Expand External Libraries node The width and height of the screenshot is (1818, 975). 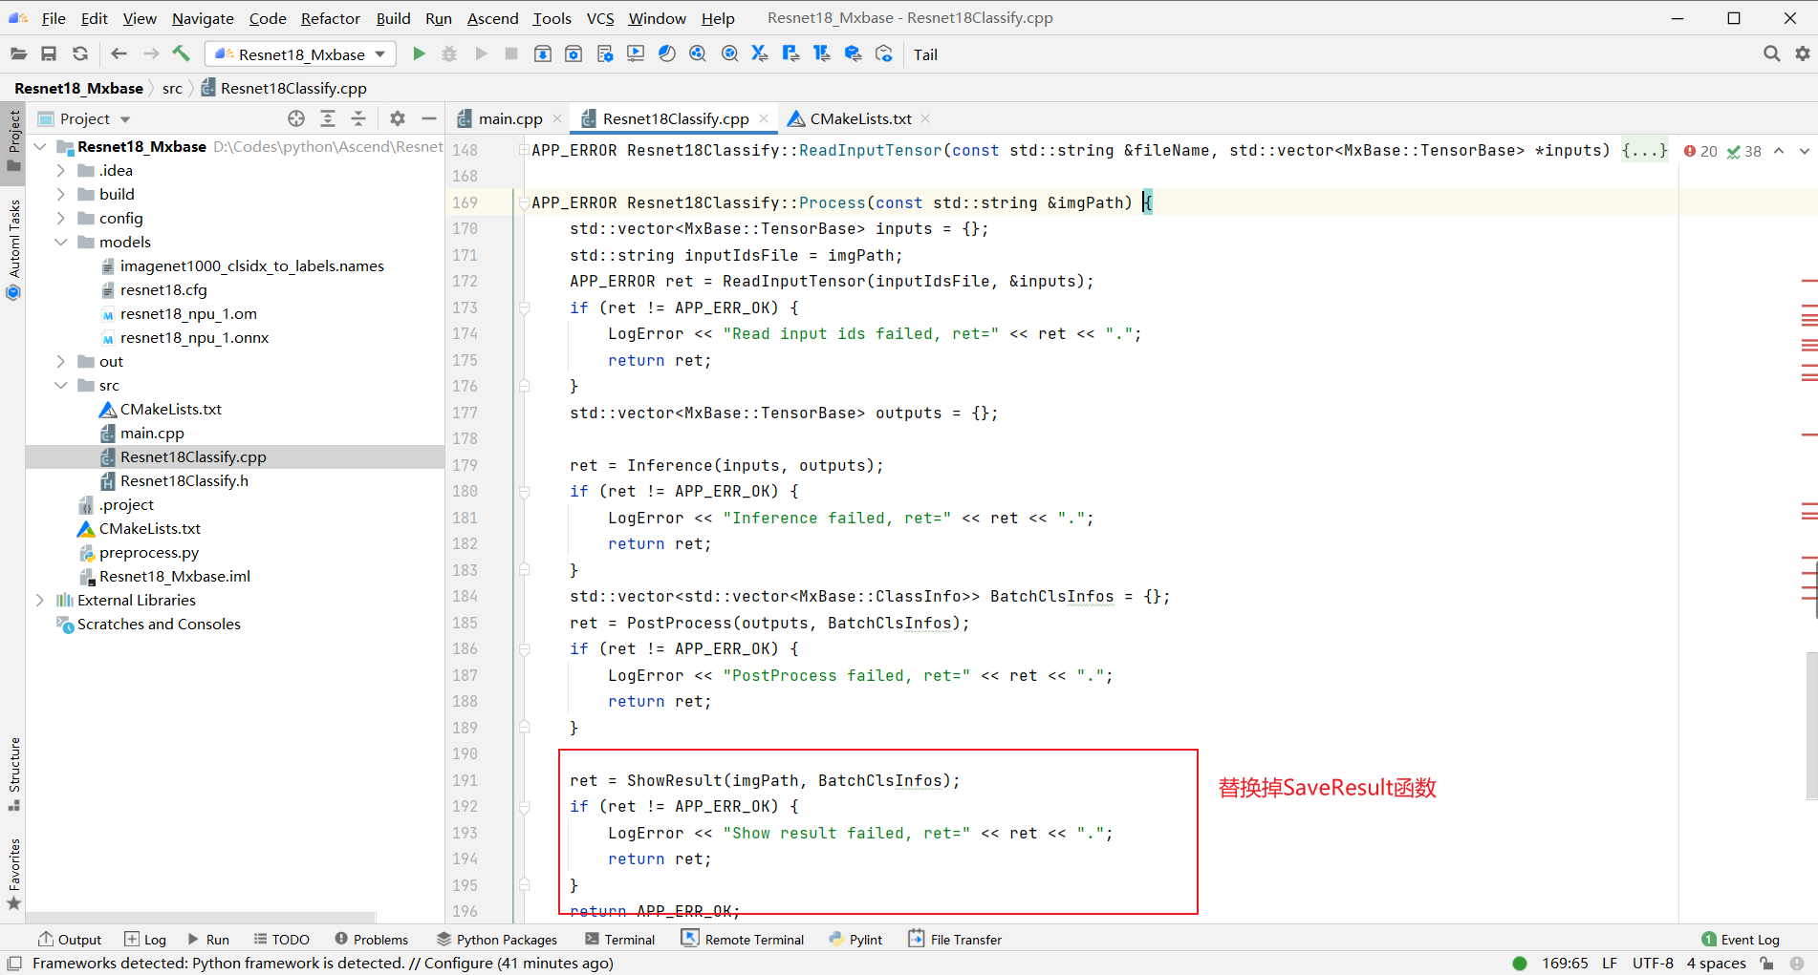(x=40, y=600)
